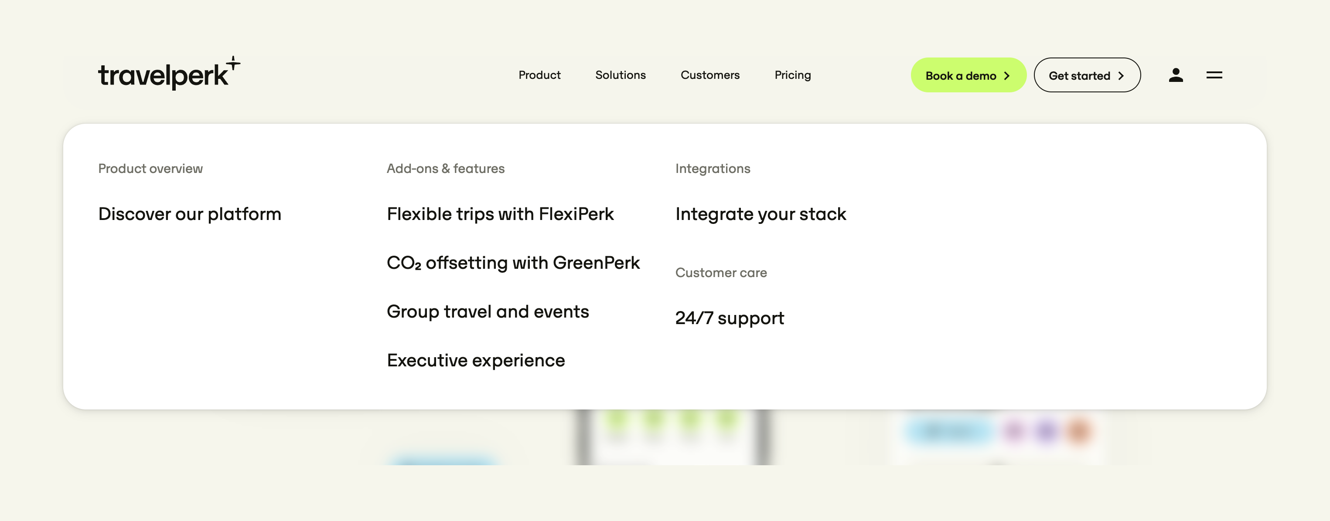Click the arrow on Get started
This screenshot has width=1330, height=521.
click(x=1120, y=76)
